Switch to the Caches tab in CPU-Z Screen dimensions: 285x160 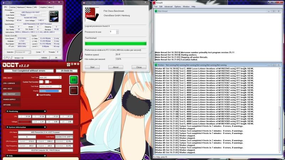pos(13,7)
